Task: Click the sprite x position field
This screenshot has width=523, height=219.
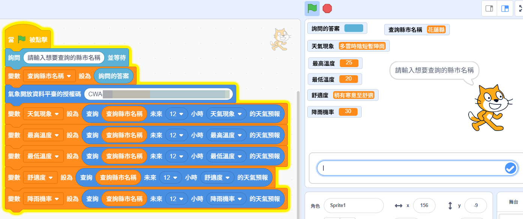Action: [x=424, y=206]
